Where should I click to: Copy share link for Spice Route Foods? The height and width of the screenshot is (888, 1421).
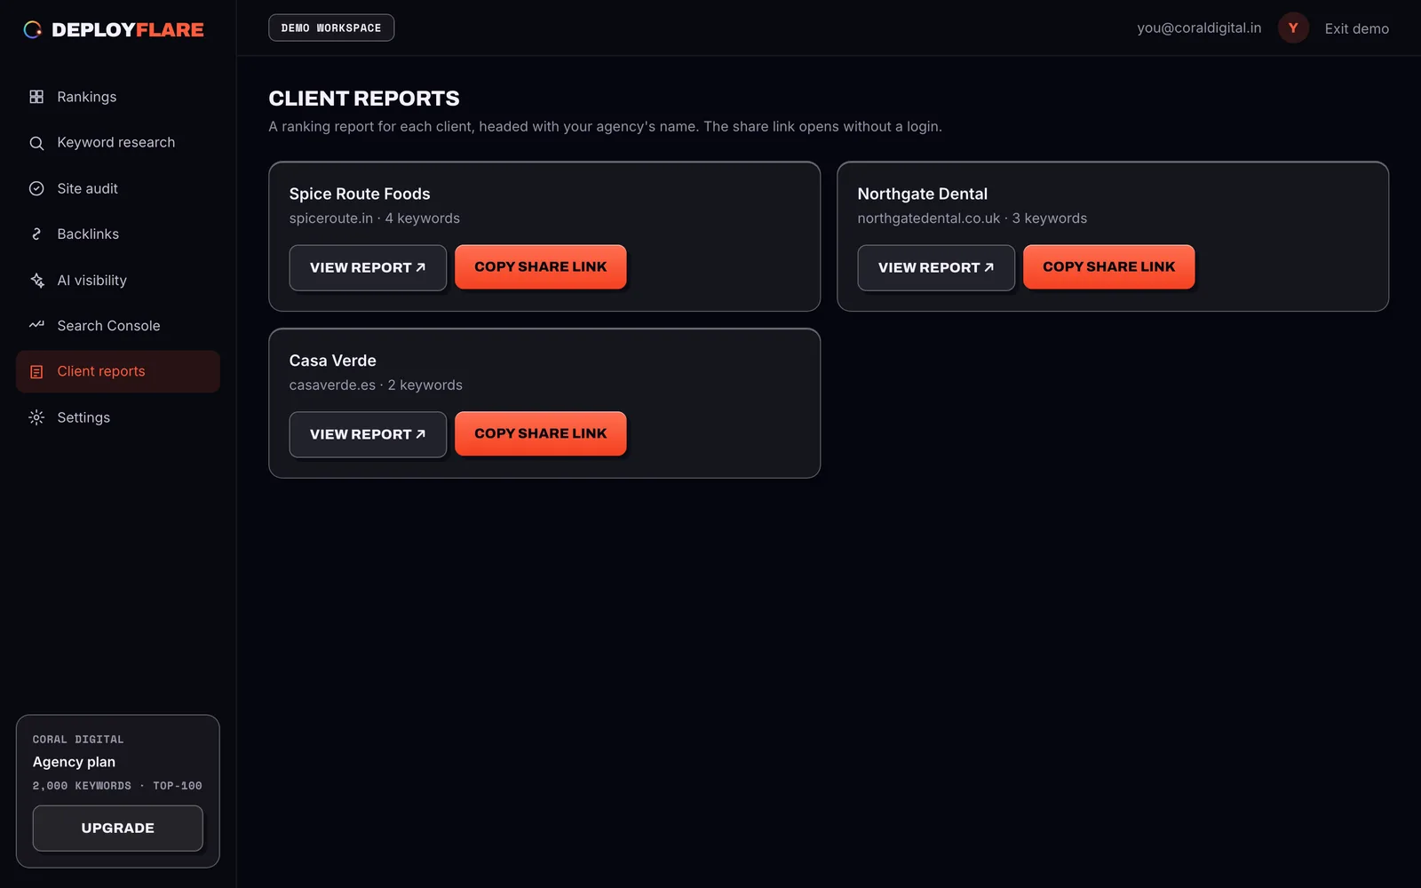click(x=541, y=266)
